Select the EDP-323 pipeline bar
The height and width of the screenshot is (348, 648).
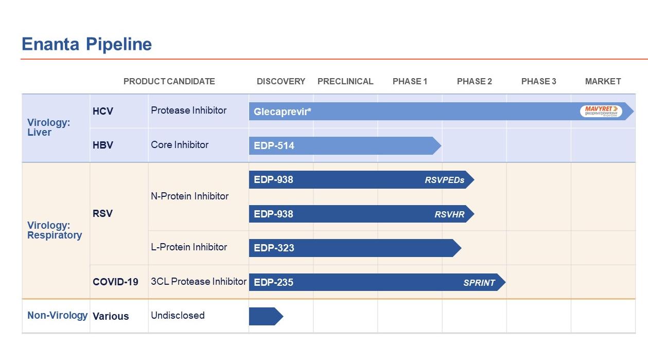coord(354,248)
